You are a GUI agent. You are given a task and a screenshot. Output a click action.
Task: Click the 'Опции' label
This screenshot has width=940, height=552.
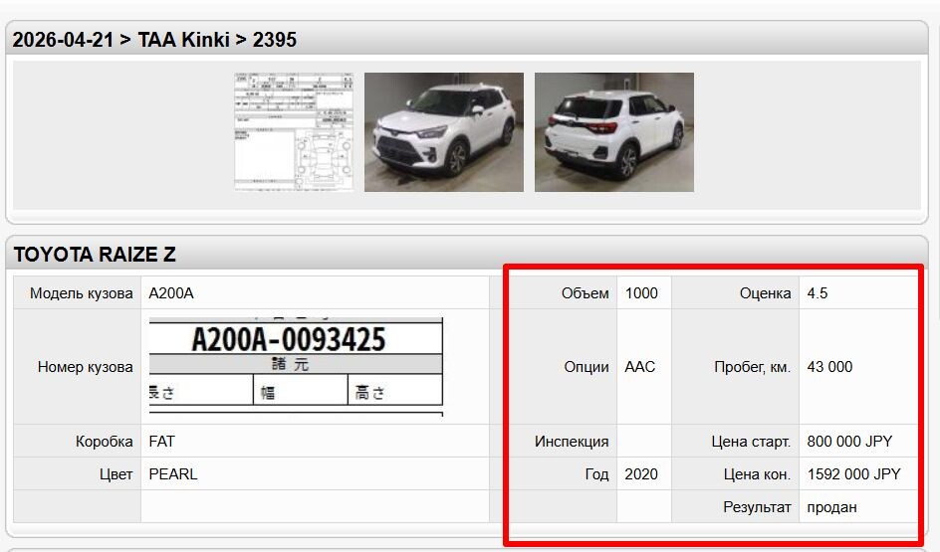point(586,367)
